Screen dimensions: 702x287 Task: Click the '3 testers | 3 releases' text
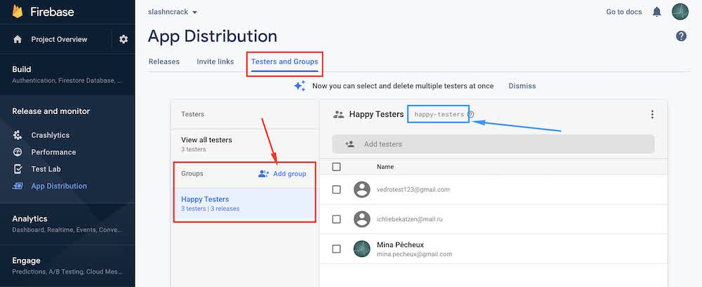pos(211,209)
